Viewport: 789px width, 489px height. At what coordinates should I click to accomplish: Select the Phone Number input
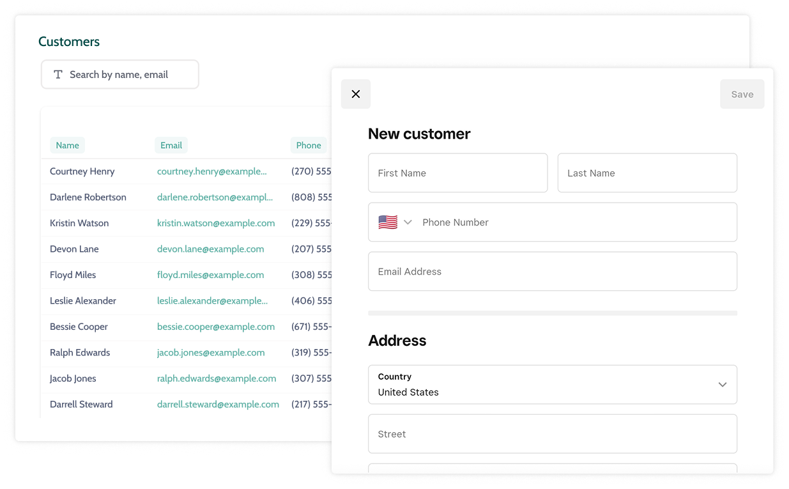click(575, 222)
